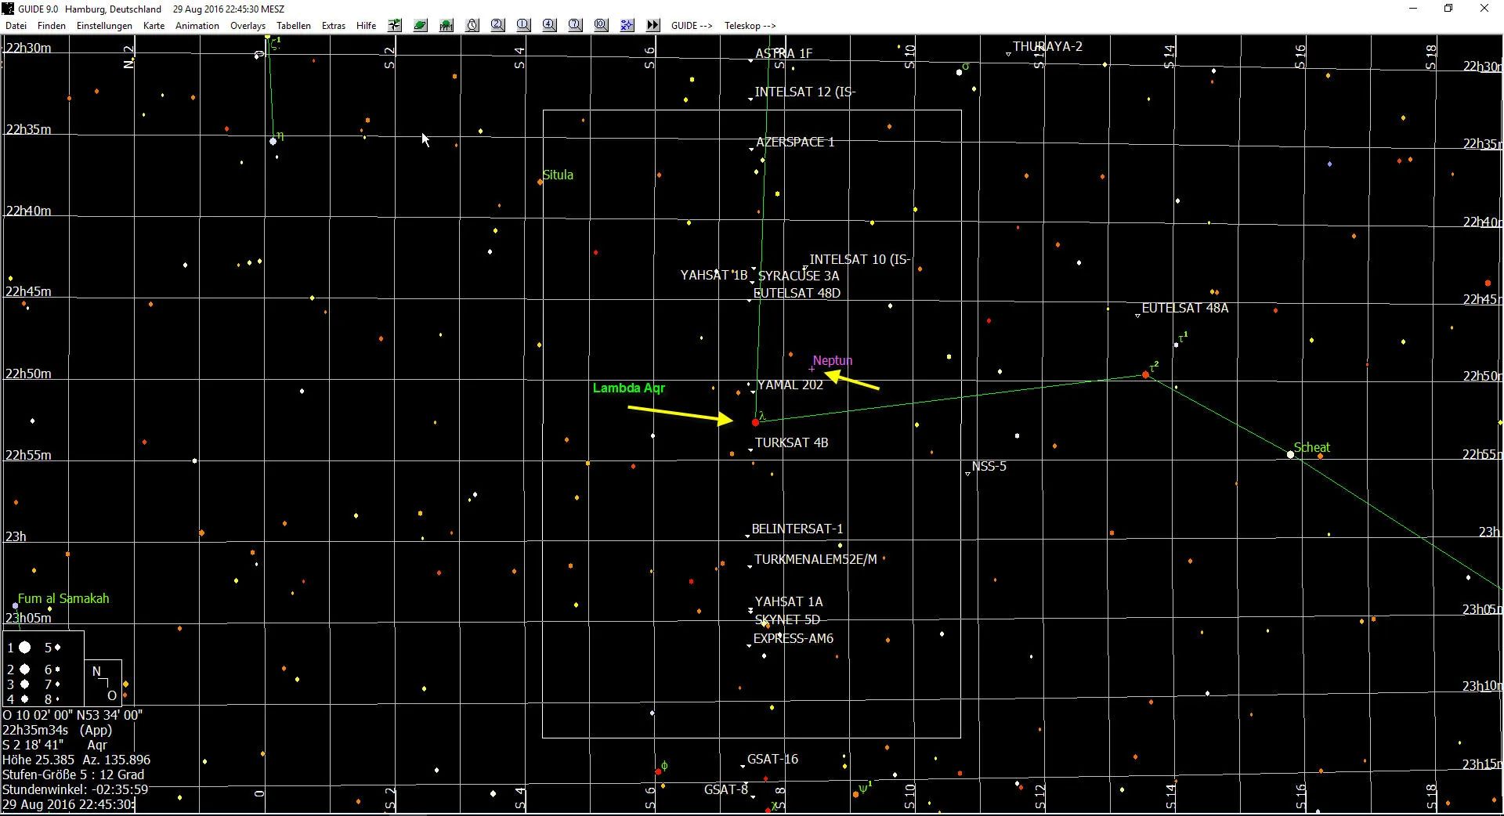
Task: Expand the Animation menu
Action: coord(197,26)
